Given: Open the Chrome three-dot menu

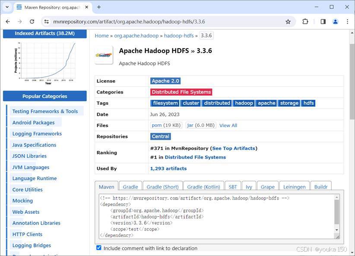Looking at the screenshot, I should pyautogui.click(x=347, y=22).
